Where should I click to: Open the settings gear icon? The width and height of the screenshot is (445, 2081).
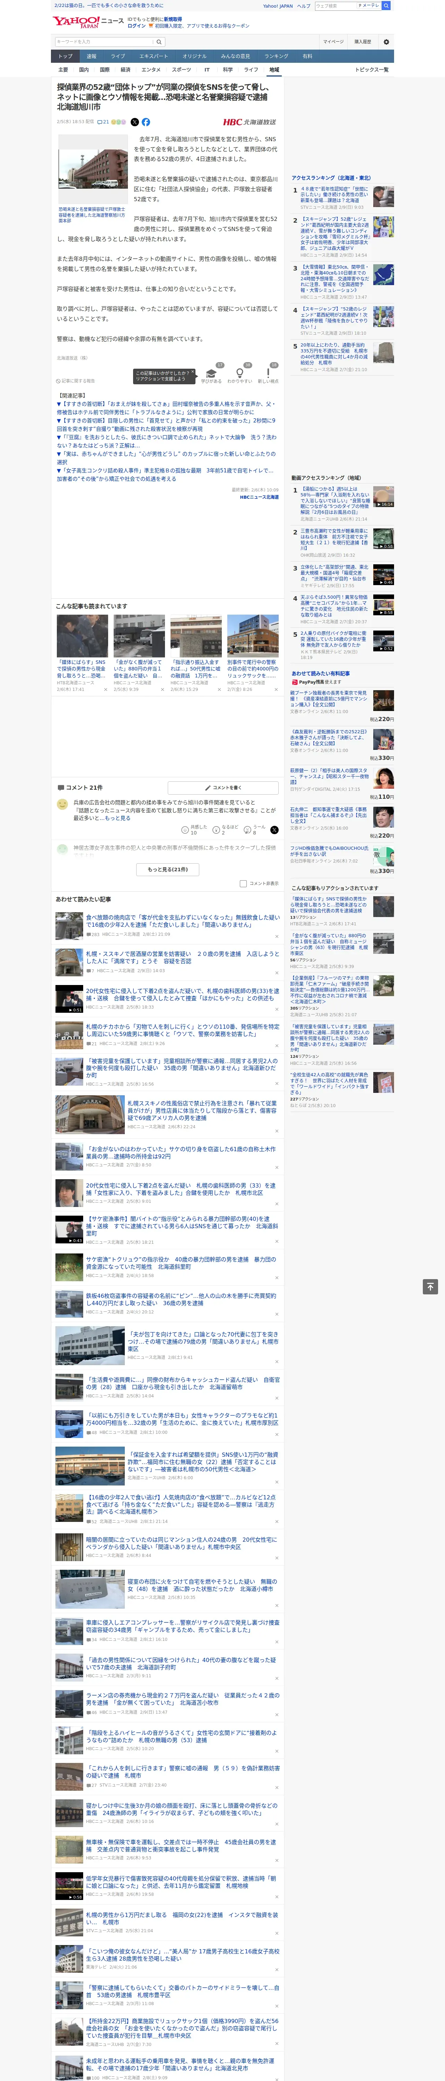(x=386, y=42)
